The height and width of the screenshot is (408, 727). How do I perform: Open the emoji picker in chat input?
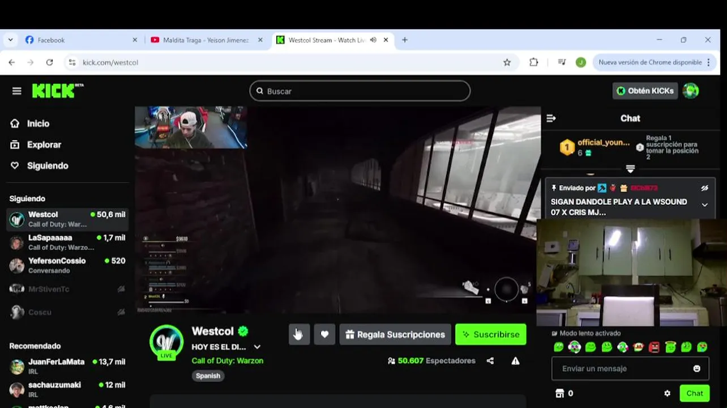click(x=697, y=368)
